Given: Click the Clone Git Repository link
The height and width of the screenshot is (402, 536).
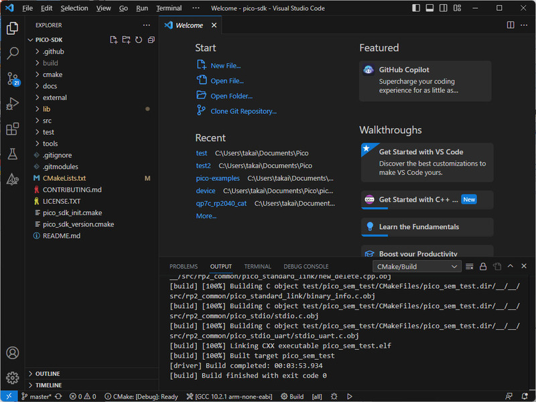Looking at the screenshot, I should click(243, 111).
